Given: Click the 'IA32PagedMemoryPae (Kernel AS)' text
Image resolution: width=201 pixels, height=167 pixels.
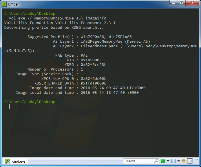Looking at the screenshot, I should pyautogui.click(x=115, y=42).
